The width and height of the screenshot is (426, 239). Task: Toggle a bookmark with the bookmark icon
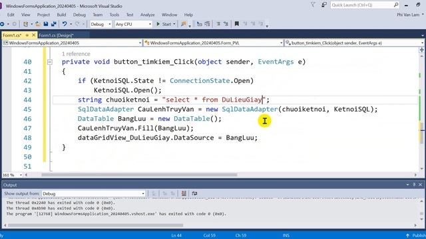tap(237, 24)
